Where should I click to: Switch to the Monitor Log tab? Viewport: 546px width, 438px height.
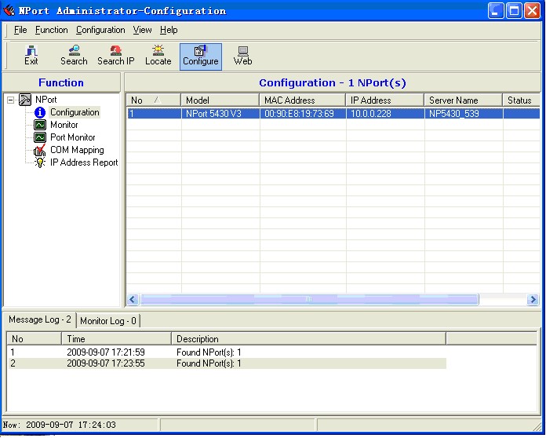pyautogui.click(x=108, y=320)
